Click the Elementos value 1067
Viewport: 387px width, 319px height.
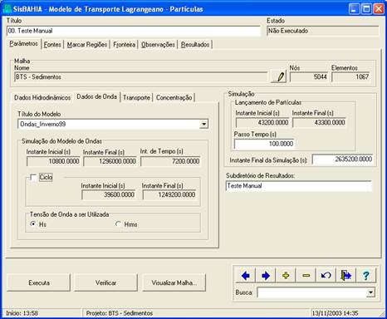350,77
